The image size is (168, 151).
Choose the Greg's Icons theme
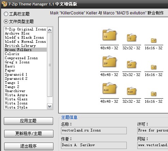click(x=26, y=62)
